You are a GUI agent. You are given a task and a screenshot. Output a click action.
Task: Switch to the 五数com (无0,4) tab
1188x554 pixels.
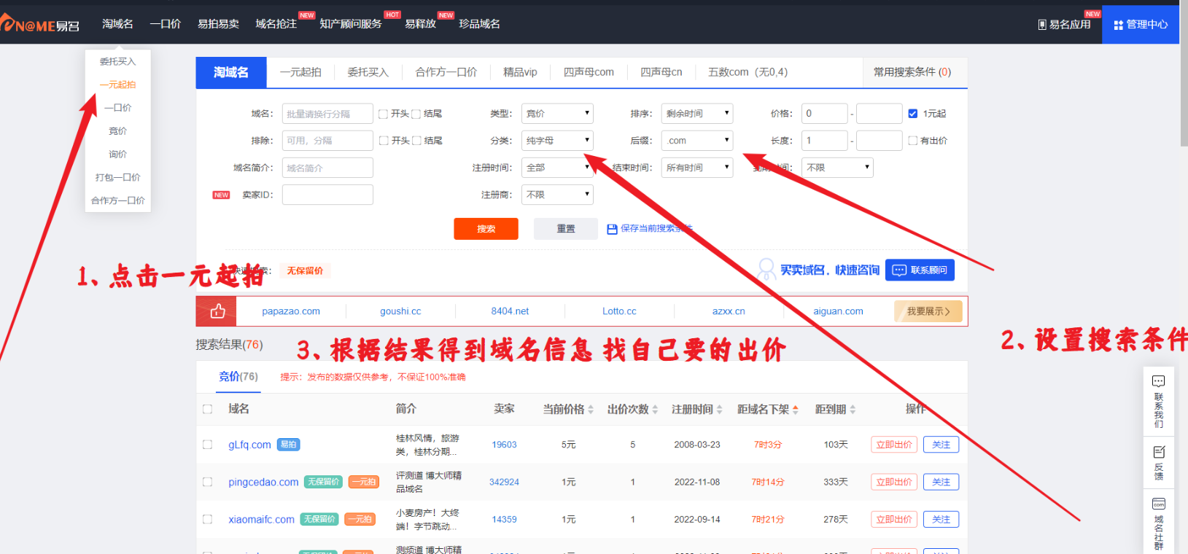pos(748,72)
